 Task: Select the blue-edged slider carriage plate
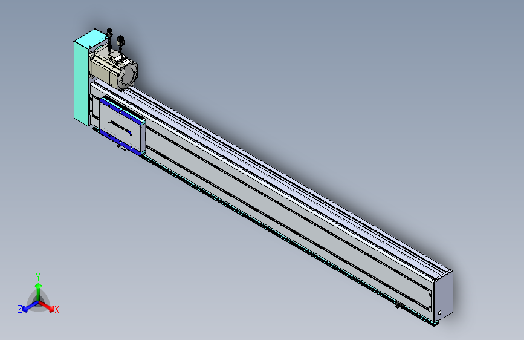point(122,127)
